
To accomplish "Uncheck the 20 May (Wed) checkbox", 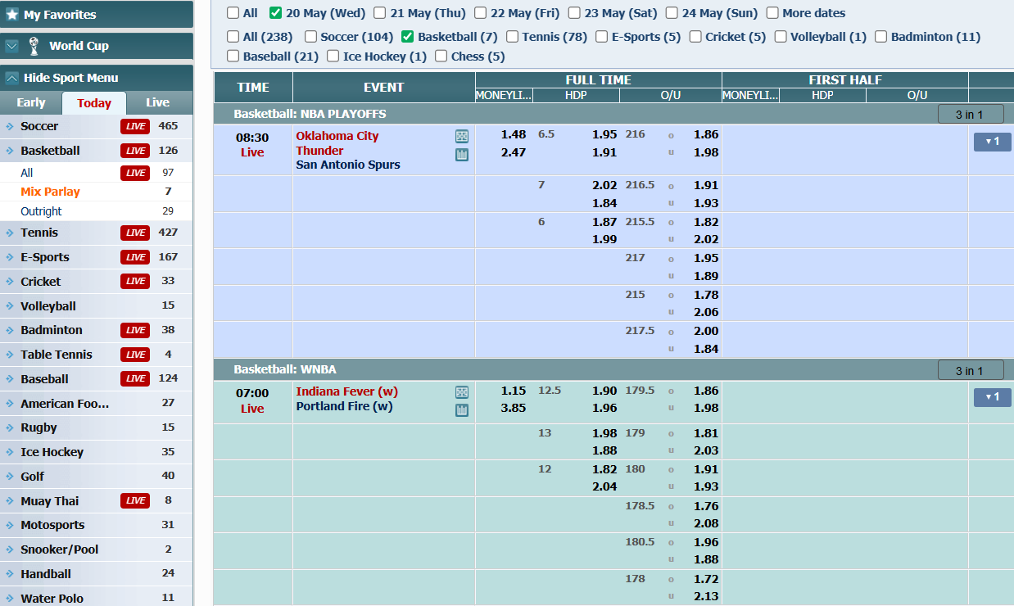I will tap(276, 13).
